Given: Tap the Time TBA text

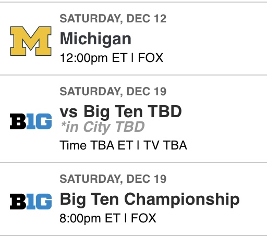Looking at the screenshot, I should pyautogui.click(x=87, y=145).
